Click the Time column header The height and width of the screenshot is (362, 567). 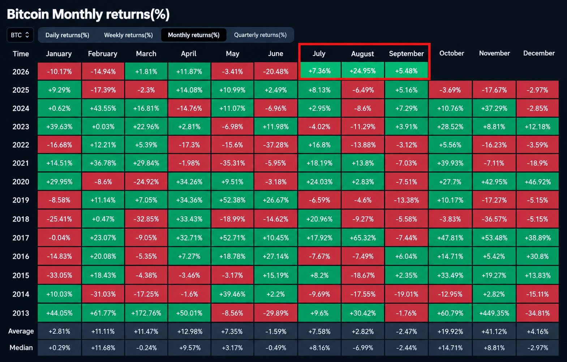pos(21,53)
